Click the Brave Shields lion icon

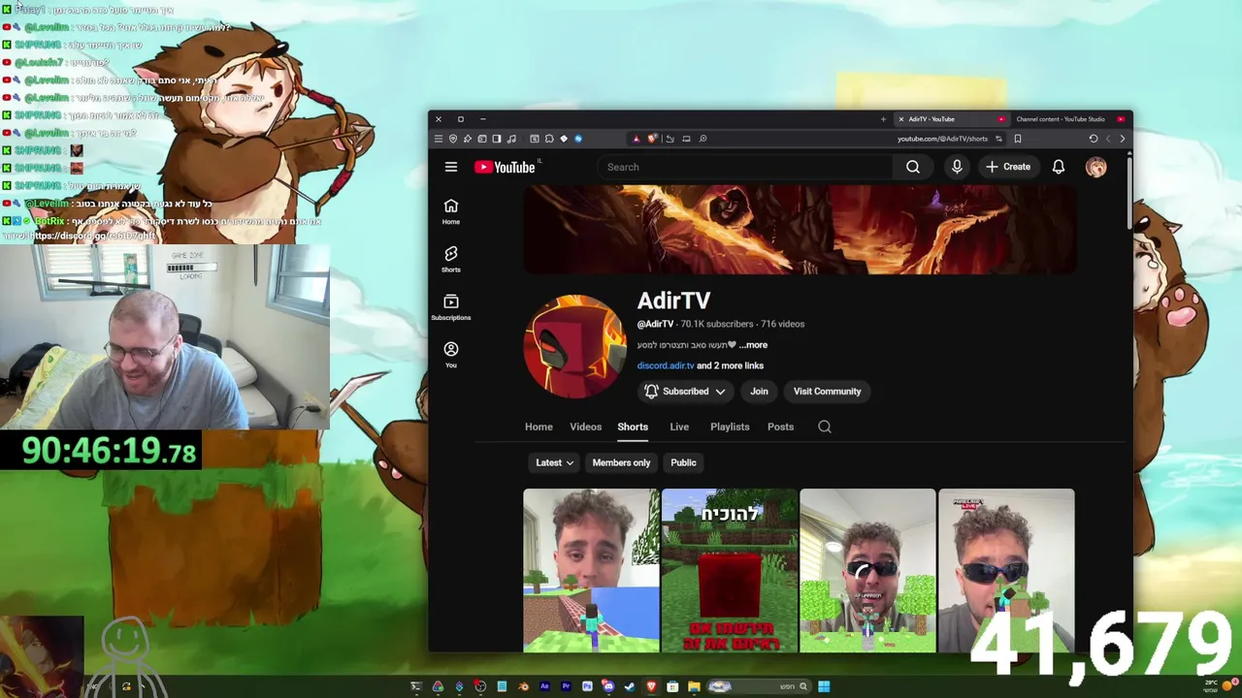652,138
